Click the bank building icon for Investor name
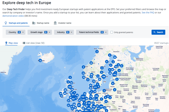This screenshot has height=112, width=169. coord(55,23)
